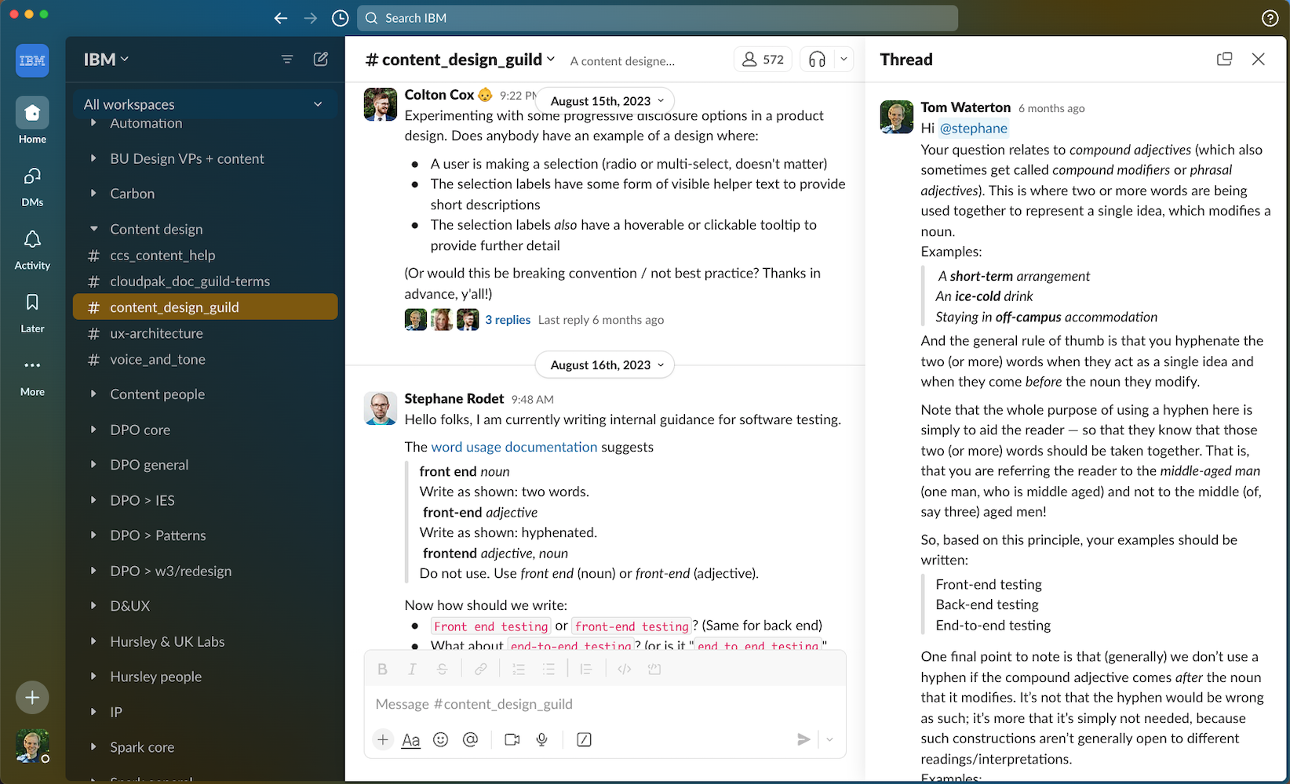Click the IBM workspace logo
1290x784 pixels.
click(x=32, y=60)
